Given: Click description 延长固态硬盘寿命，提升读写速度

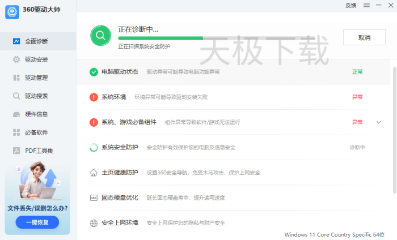Looking at the screenshot, I should tap(186, 198).
